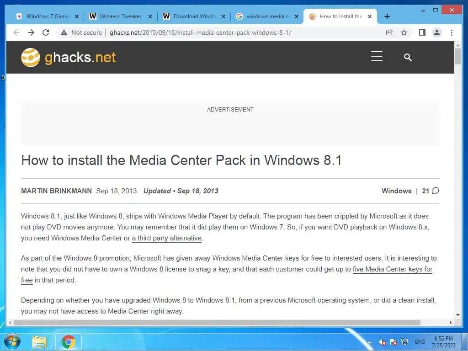Click the ADVERTISEMENT label
Screen dimensions: 468x351
tap(230, 110)
